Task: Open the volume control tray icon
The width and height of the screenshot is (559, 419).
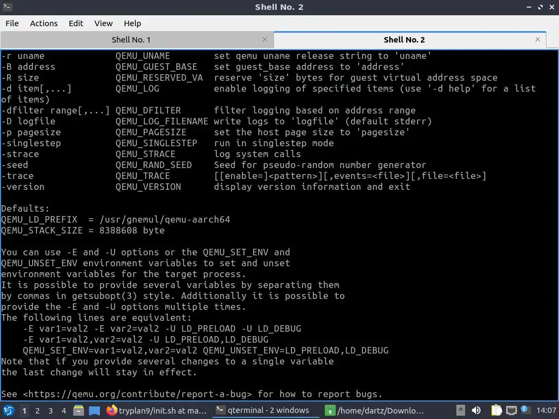Action: 476,410
